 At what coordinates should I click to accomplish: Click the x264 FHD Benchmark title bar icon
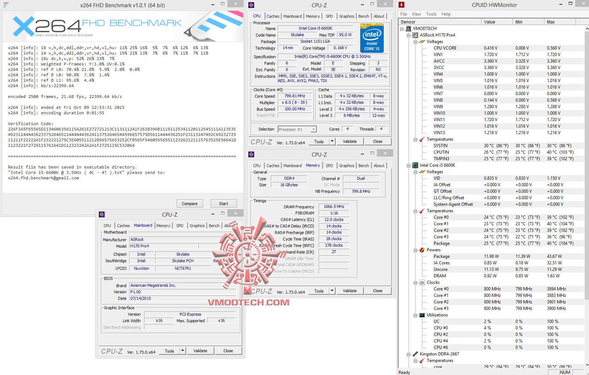point(6,5)
